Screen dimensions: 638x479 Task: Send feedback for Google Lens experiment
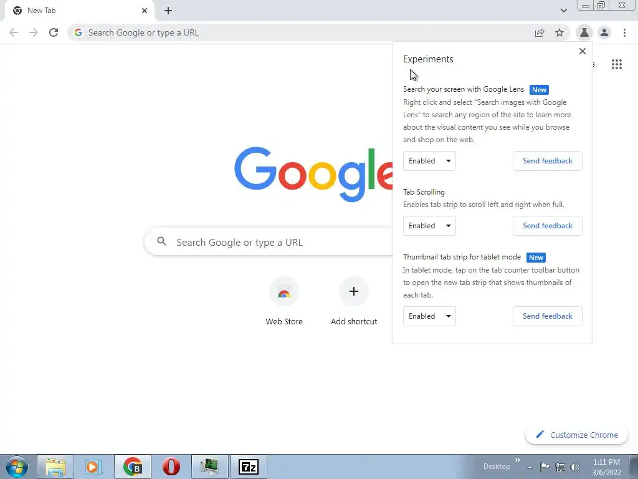coord(547,161)
